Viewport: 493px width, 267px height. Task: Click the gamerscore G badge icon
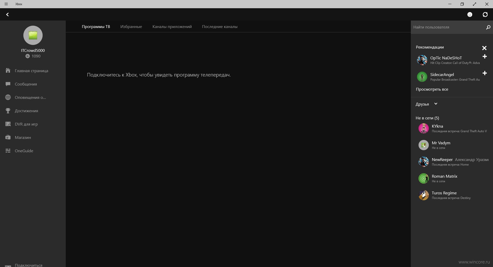coord(27,56)
